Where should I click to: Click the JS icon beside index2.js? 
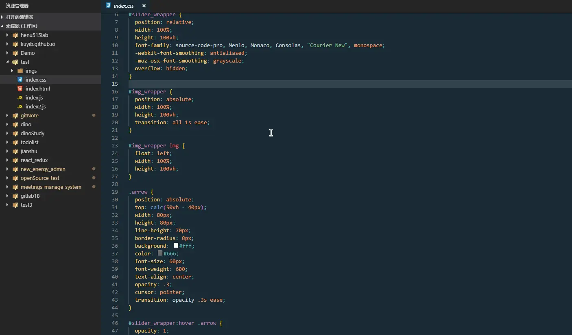click(x=20, y=106)
